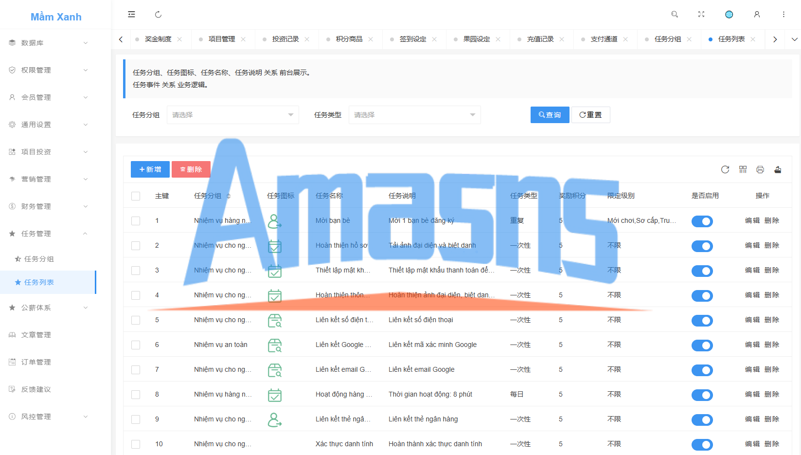Viewport: 801px width, 455px height.
Task: Open the 任务分组 filter dropdown
Action: [x=233, y=115]
